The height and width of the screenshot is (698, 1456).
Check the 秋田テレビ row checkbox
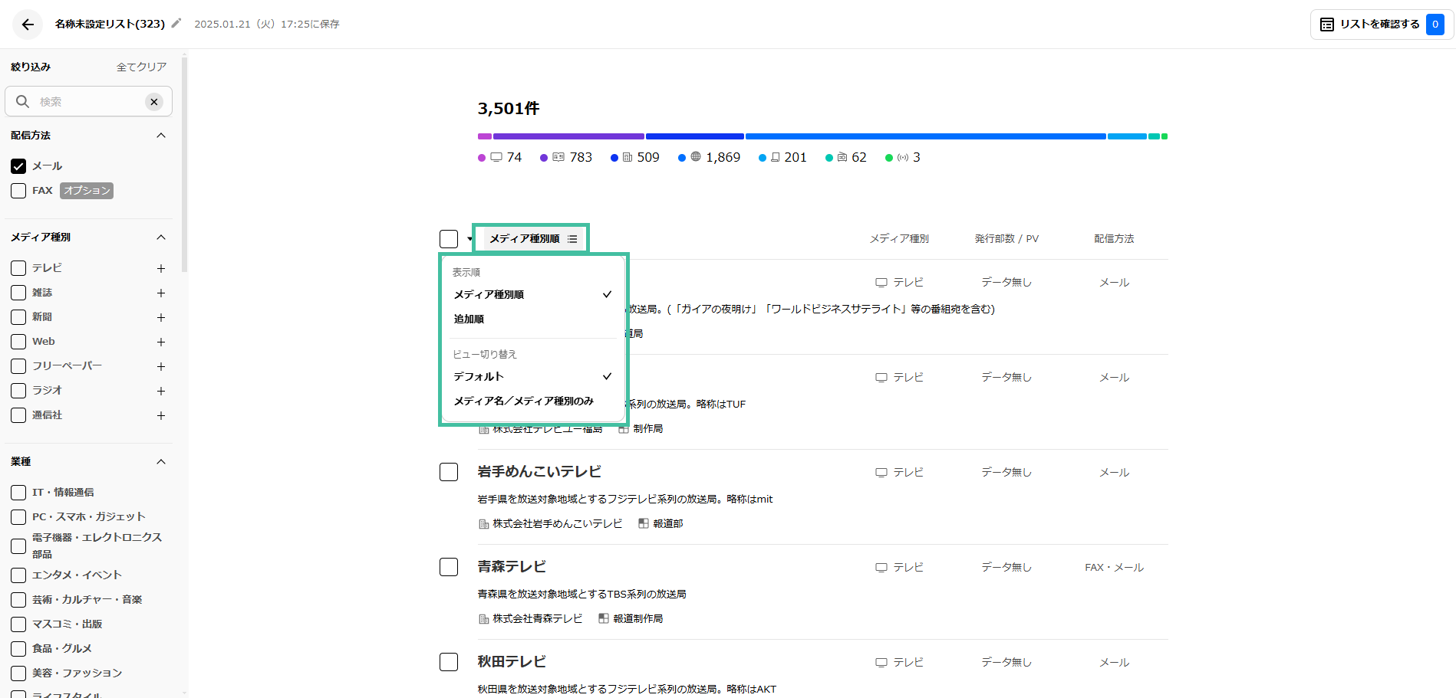coord(449,662)
